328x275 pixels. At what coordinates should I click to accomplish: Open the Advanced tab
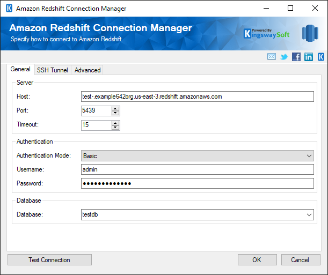[88, 70]
